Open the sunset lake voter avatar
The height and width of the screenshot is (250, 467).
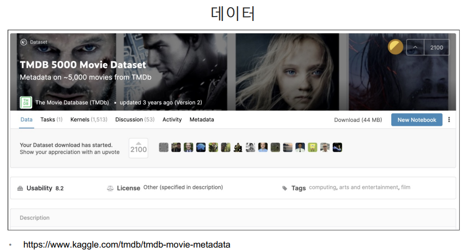(x=288, y=147)
